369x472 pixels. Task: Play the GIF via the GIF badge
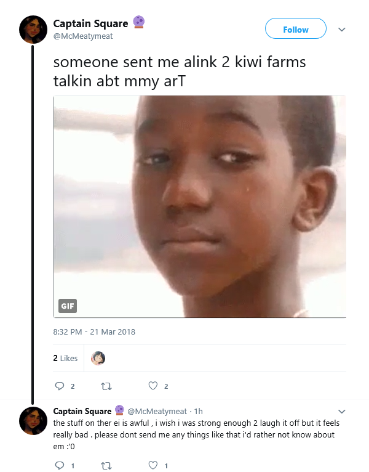coord(67,306)
